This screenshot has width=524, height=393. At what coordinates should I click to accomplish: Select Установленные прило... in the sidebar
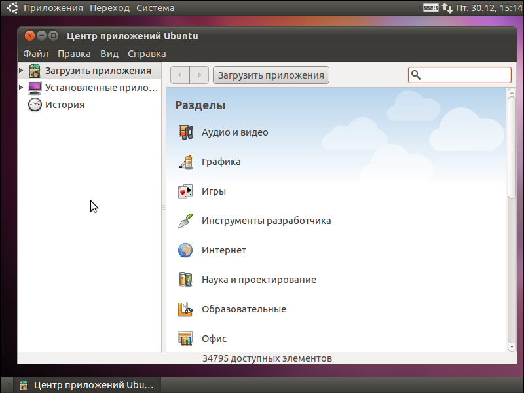(90, 88)
